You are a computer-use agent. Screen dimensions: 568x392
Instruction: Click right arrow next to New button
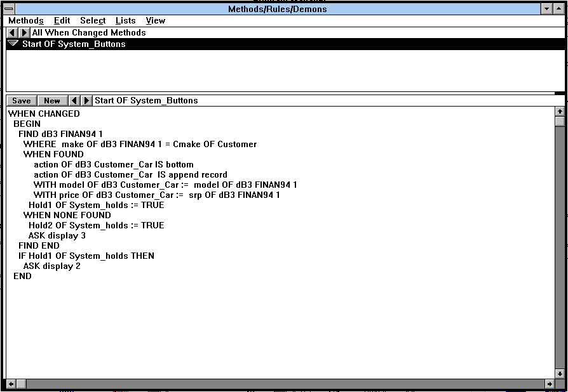[86, 100]
